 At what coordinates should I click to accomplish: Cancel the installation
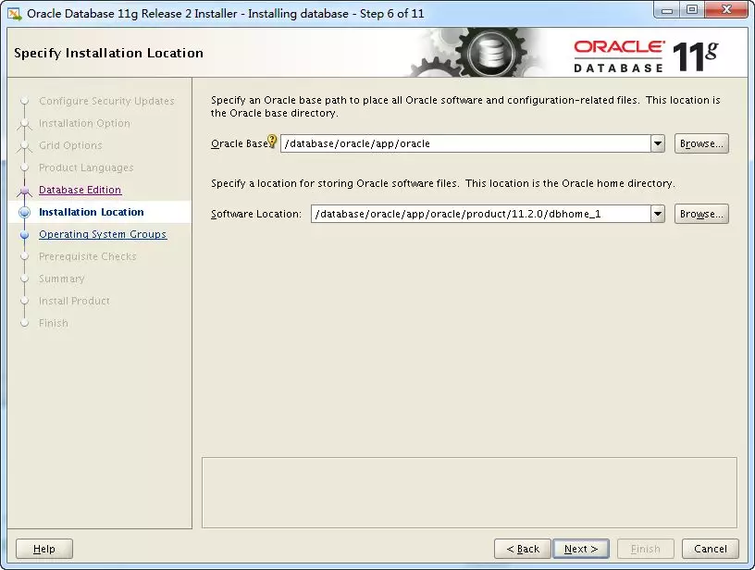[711, 549]
